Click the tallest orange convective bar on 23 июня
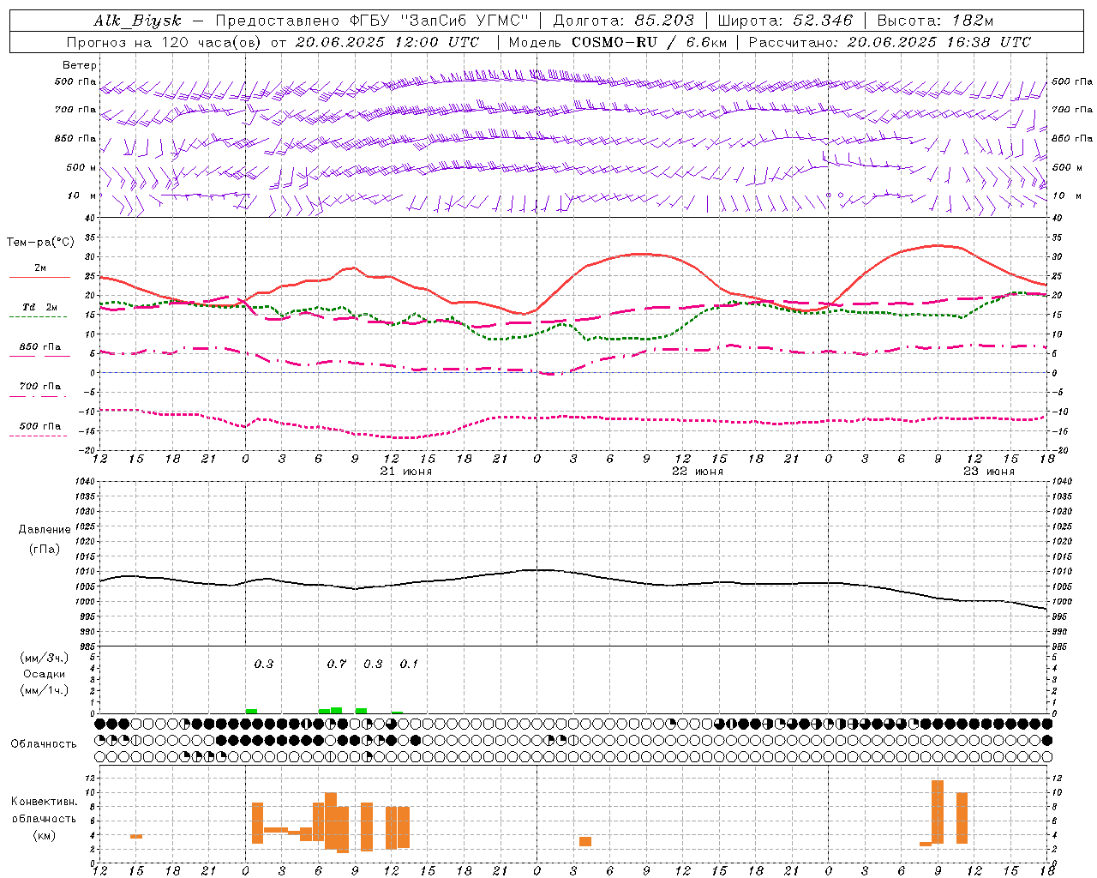Image resolution: width=1097 pixels, height=878 pixels. click(938, 812)
